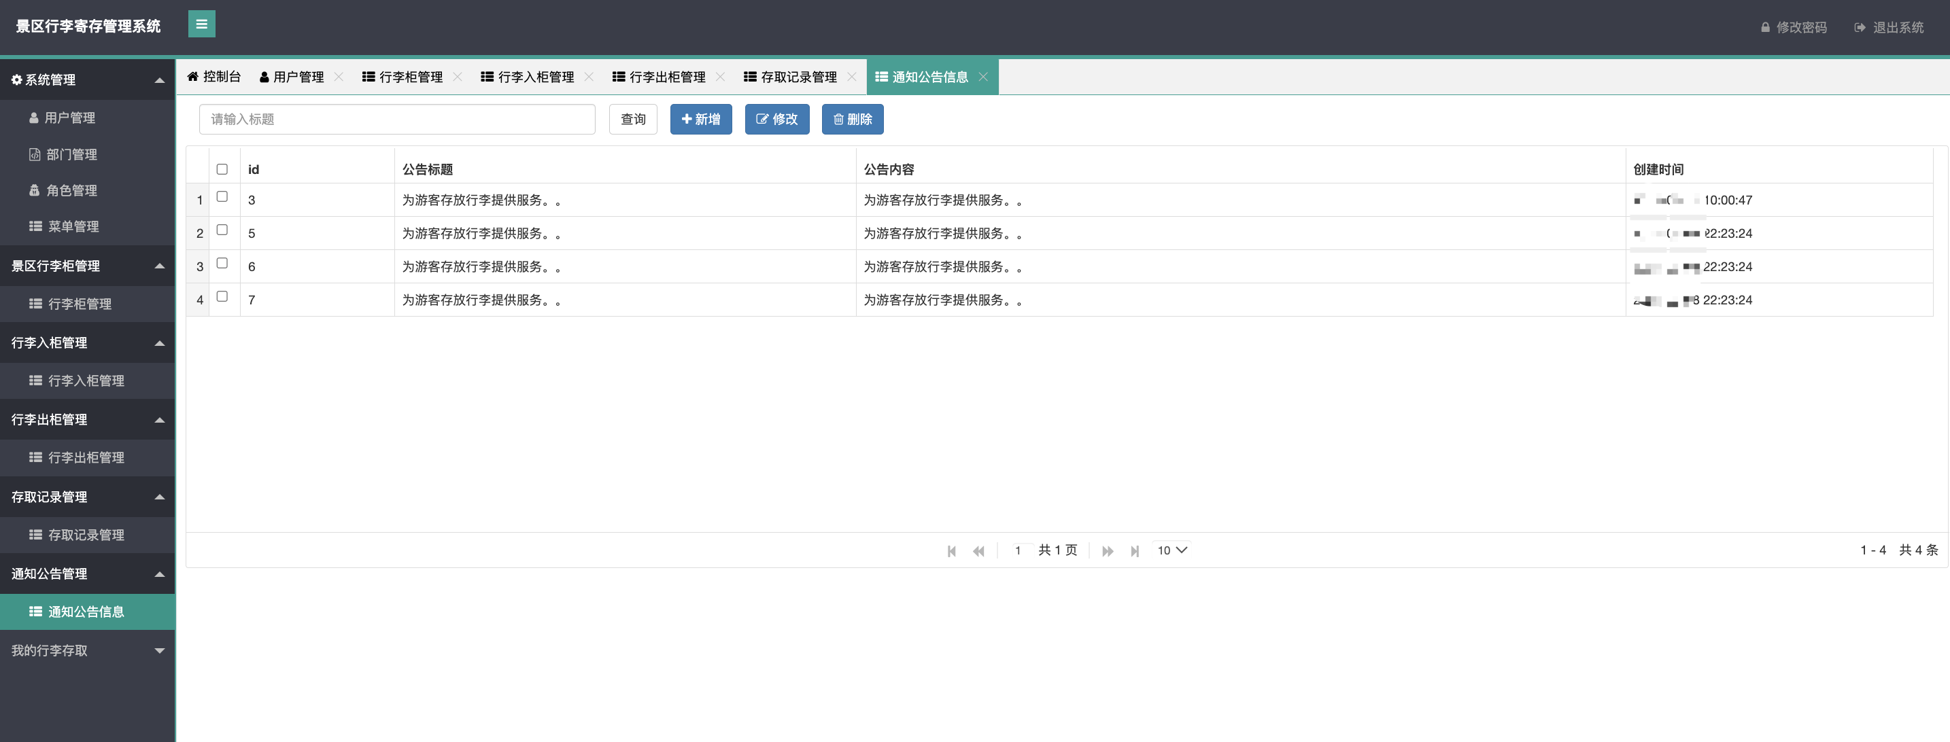This screenshot has height=742, width=1950.
Task: Click the 景区行李寄存管理系统 title
Action: point(88,26)
